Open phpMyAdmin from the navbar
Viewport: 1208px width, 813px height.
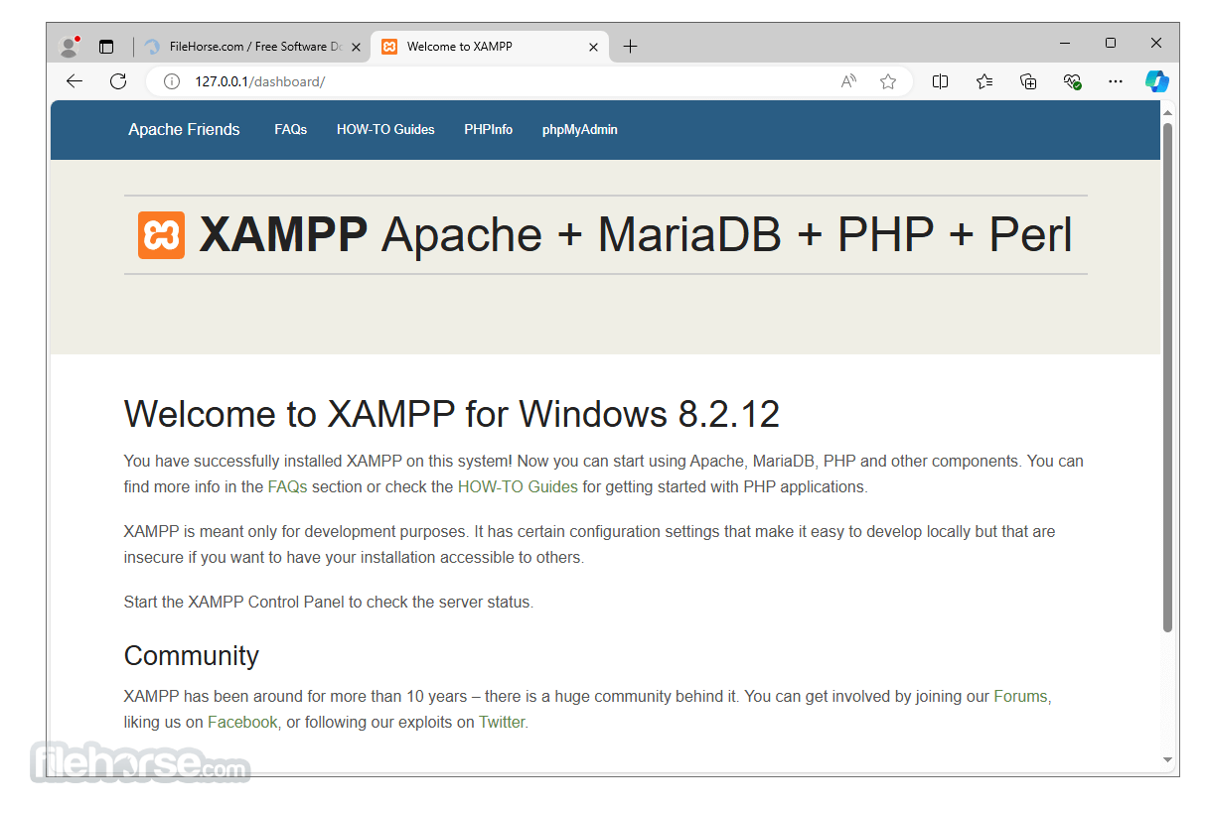point(580,129)
